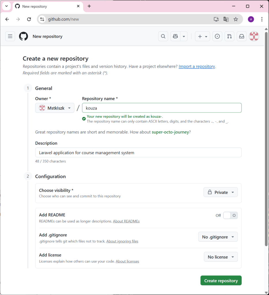This screenshot has height=295, width=269.
Task: Expand the Owner Mstklszk dropdown
Action: point(55,108)
